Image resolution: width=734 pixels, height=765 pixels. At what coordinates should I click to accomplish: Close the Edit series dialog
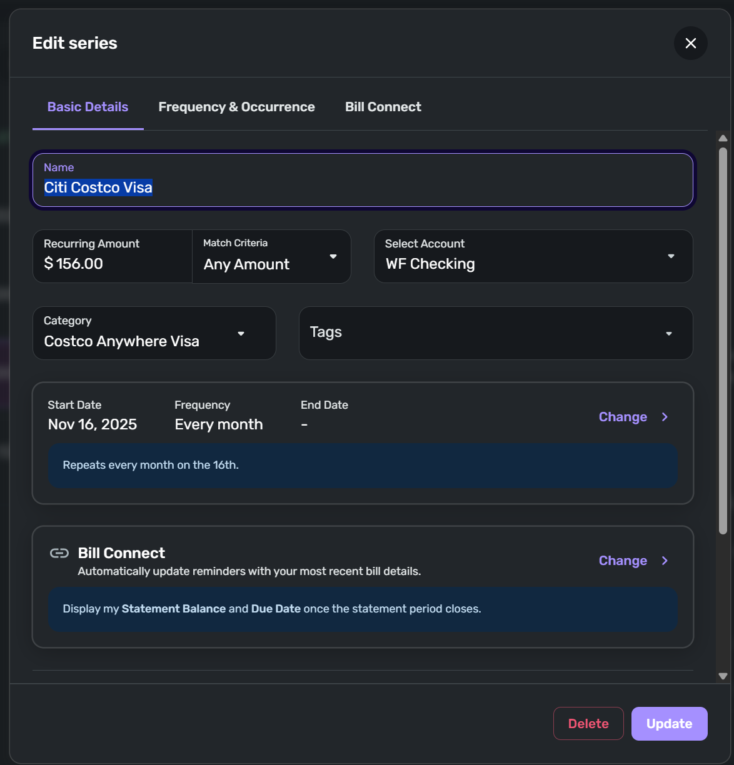coord(690,43)
